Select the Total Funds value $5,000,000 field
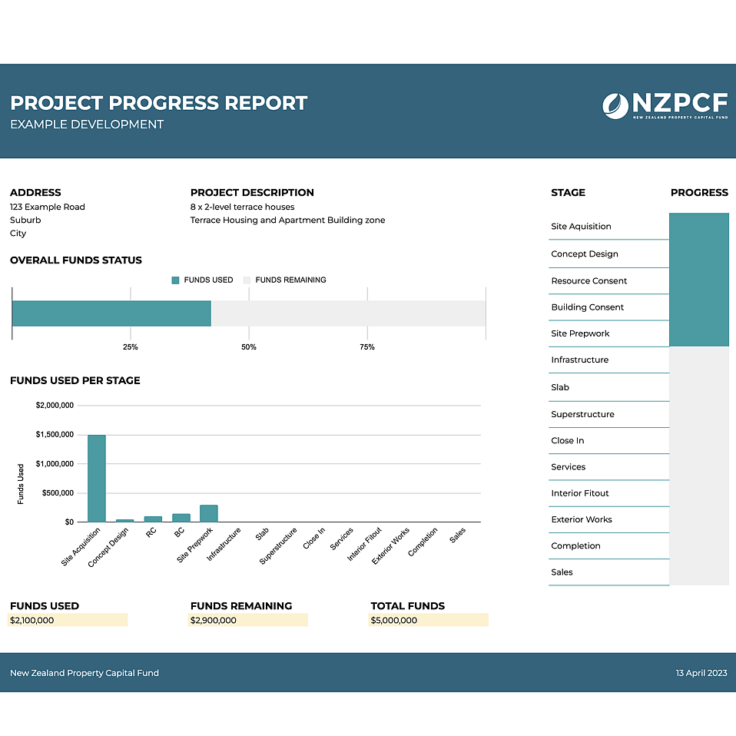Viewport: 736px width, 736px height. [x=428, y=620]
